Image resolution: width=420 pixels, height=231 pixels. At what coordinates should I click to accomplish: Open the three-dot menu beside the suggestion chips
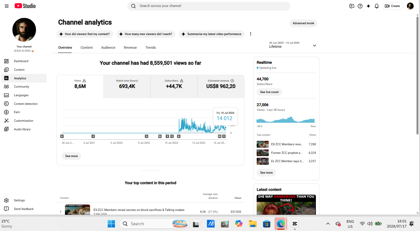tap(251, 34)
